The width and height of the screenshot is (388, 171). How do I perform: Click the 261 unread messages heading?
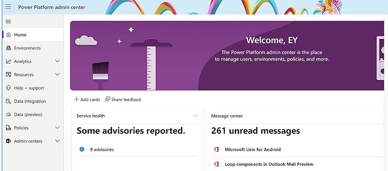256,131
